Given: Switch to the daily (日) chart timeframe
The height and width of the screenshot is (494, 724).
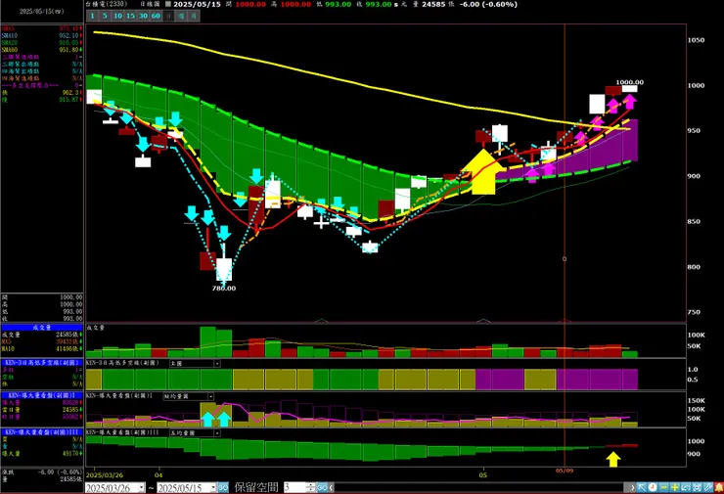Looking at the screenshot, I should coord(169,16).
